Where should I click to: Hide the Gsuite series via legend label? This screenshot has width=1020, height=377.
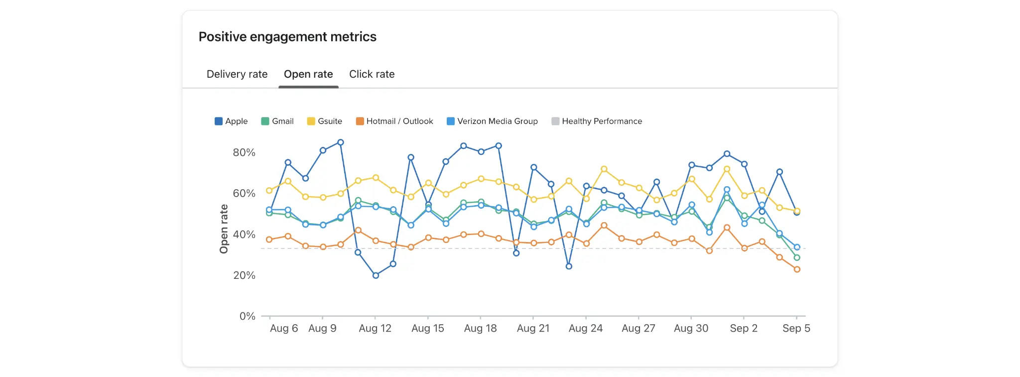[330, 121]
